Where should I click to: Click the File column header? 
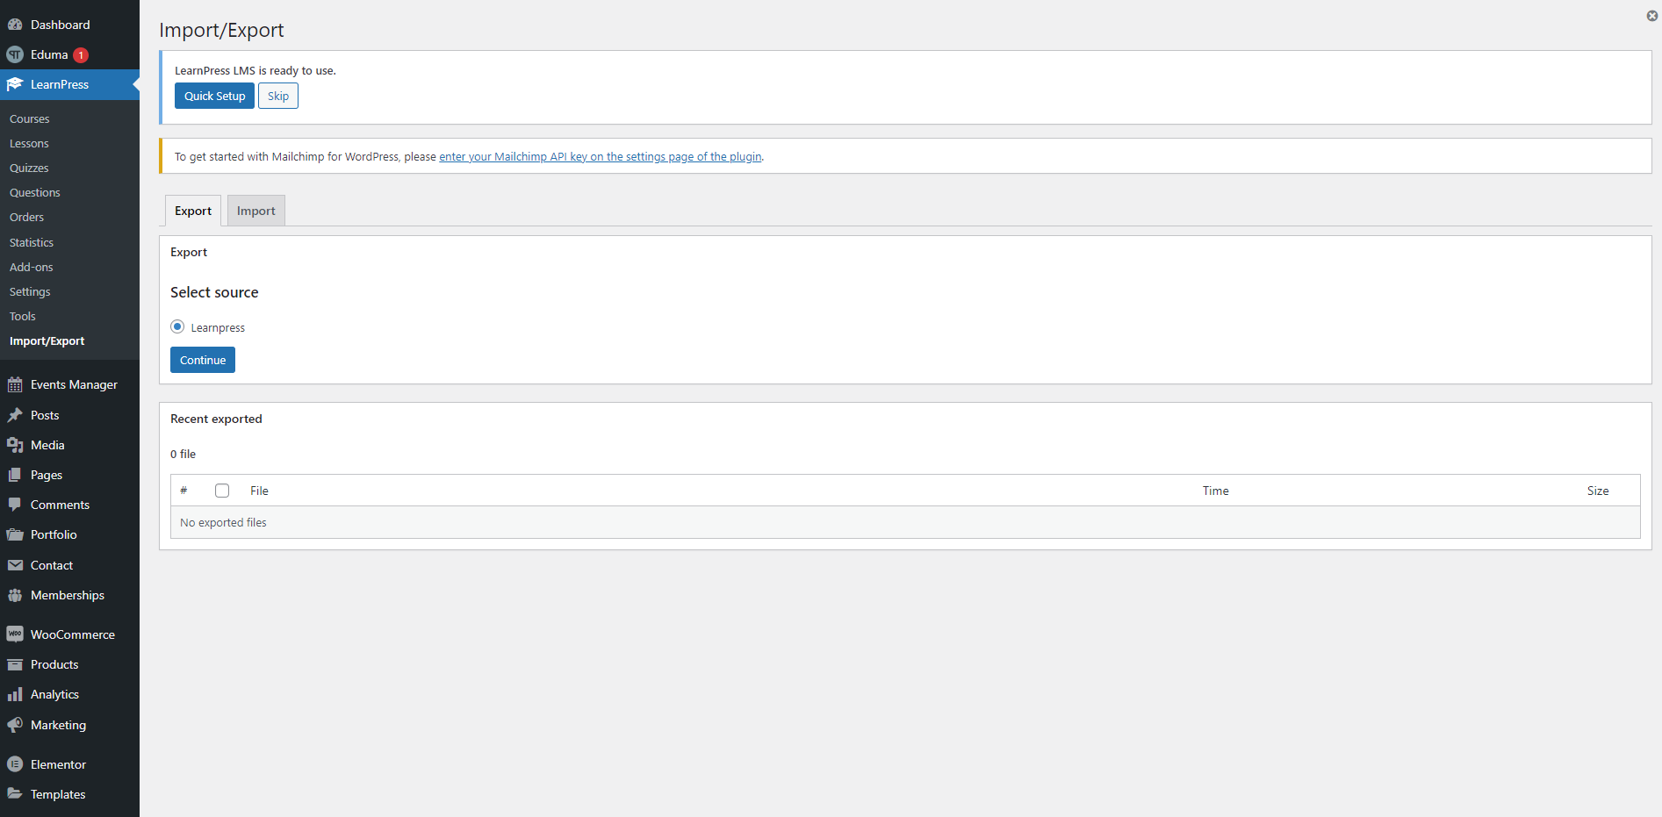pos(259,491)
